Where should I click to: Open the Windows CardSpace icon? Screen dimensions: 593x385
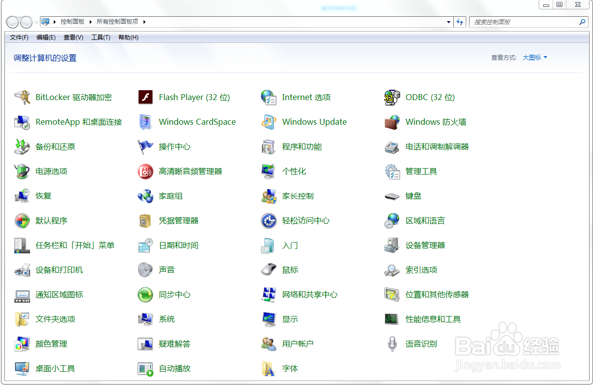pos(146,122)
